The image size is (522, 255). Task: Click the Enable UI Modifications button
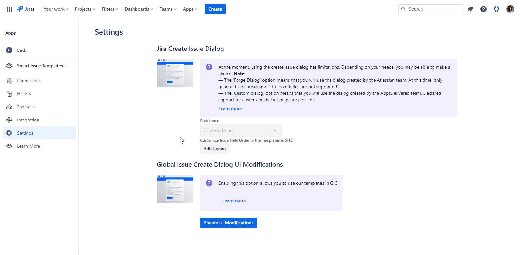tap(228, 223)
